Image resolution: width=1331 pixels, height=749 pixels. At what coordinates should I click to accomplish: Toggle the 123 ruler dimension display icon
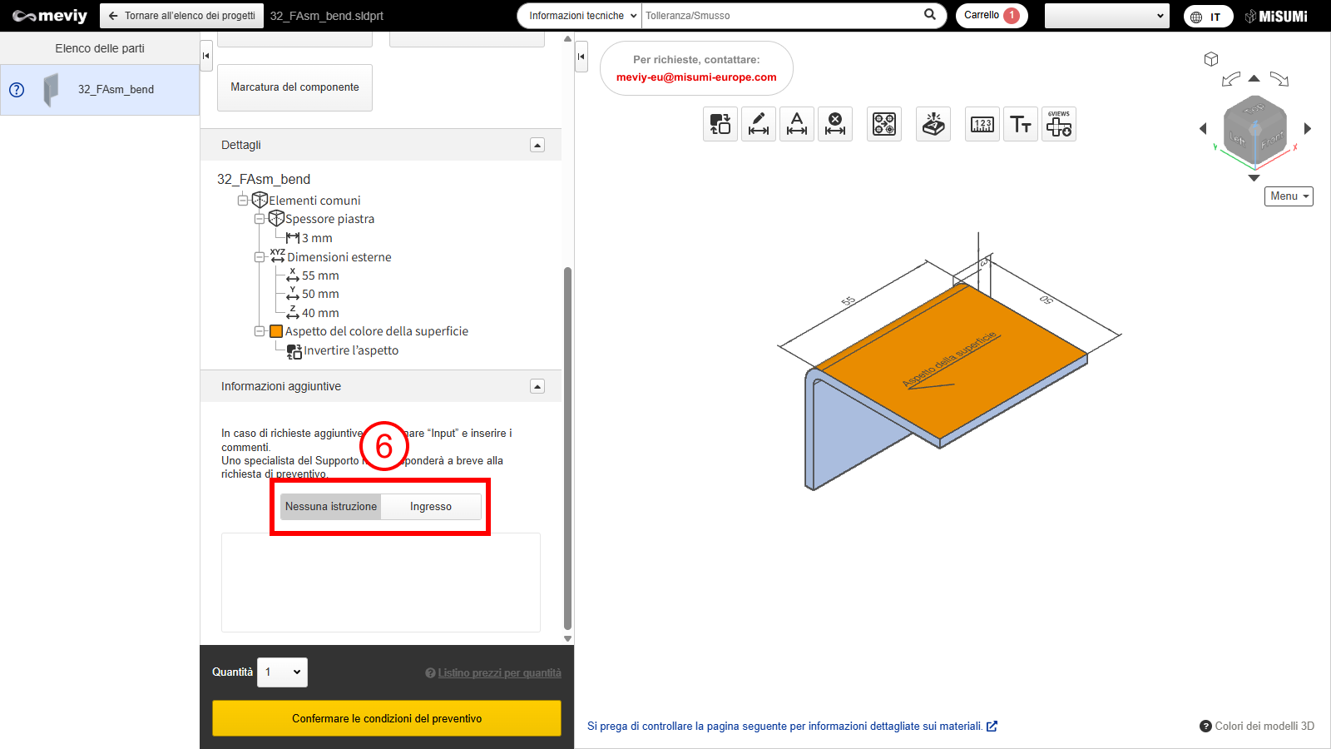click(982, 125)
